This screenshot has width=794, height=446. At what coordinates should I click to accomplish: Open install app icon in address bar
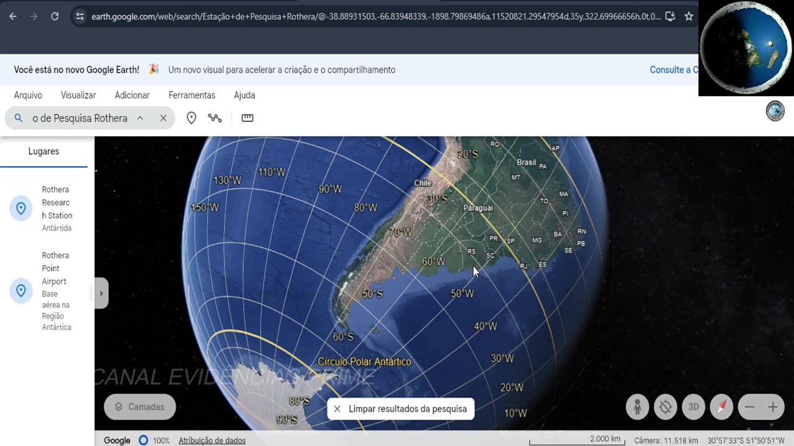[670, 17]
